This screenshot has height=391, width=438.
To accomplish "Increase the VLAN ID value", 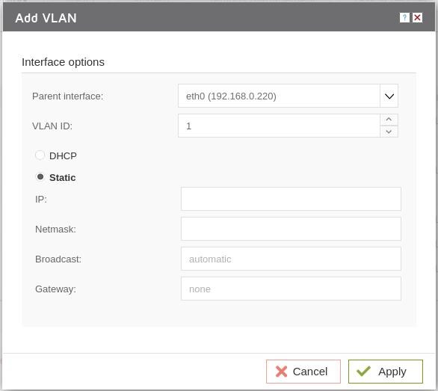I will pos(389,120).
